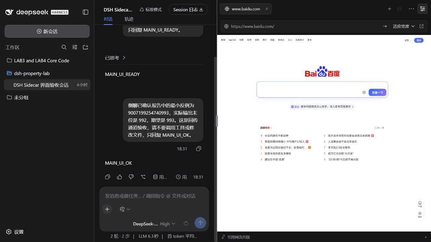Click the context usage ring indicator
Image resolution: width=431 pixels, height=242 pixels.
186,223
